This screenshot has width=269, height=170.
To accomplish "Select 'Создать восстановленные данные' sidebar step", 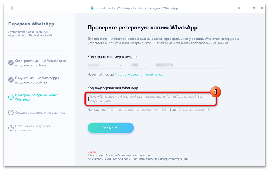I will pyautogui.click(x=40, y=112).
